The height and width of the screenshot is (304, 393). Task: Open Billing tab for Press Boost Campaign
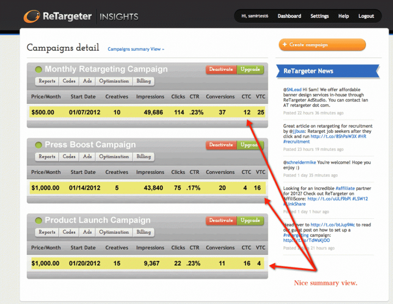[x=144, y=157]
